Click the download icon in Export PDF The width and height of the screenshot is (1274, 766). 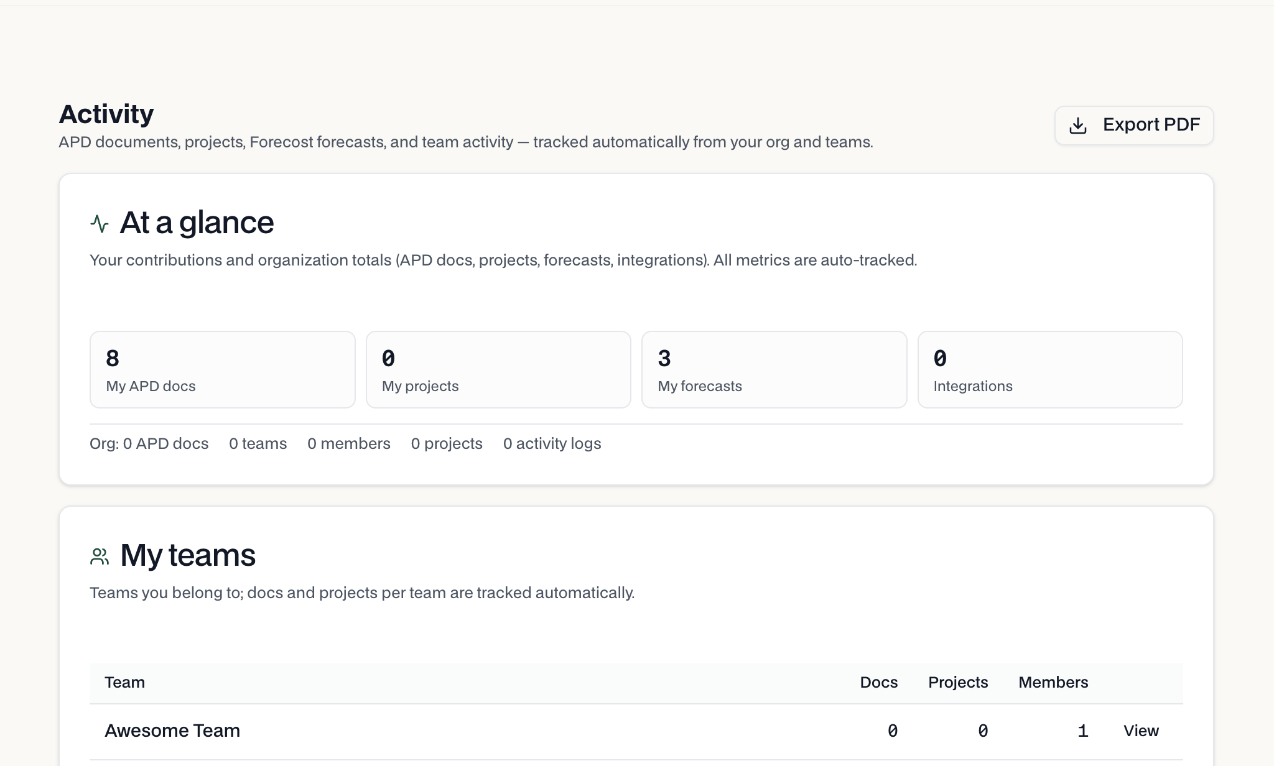[x=1078, y=126]
